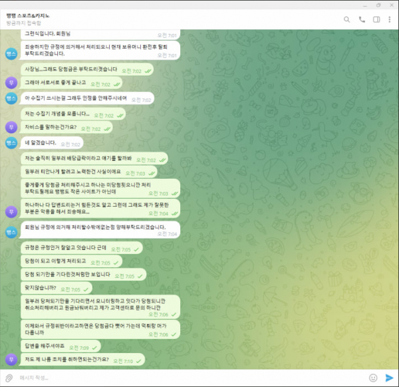Click the status text under chat title
Viewport: 399px width, 387px height.
[24, 23]
